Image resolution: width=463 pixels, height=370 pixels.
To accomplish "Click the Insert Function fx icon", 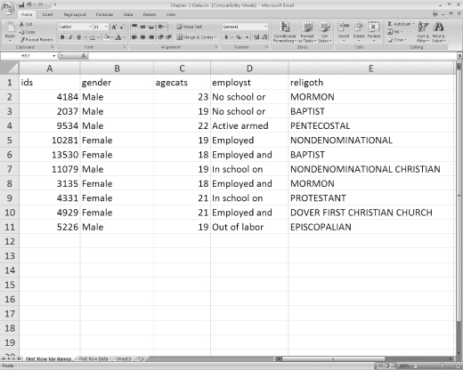I will point(84,55).
